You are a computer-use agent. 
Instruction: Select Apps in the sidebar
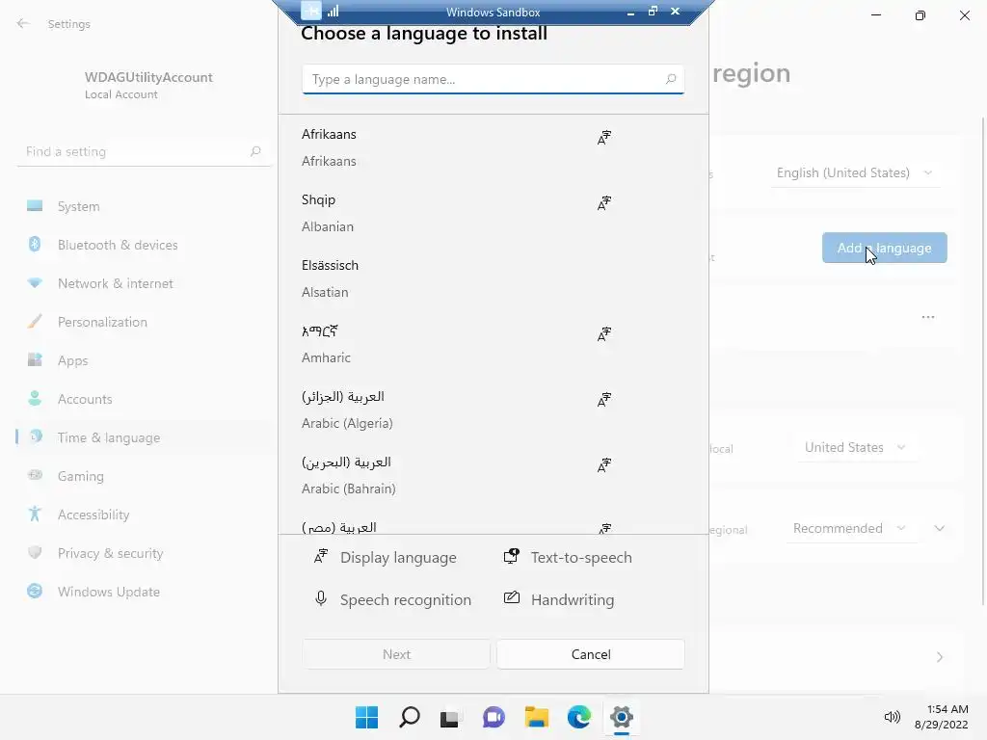[144, 360]
